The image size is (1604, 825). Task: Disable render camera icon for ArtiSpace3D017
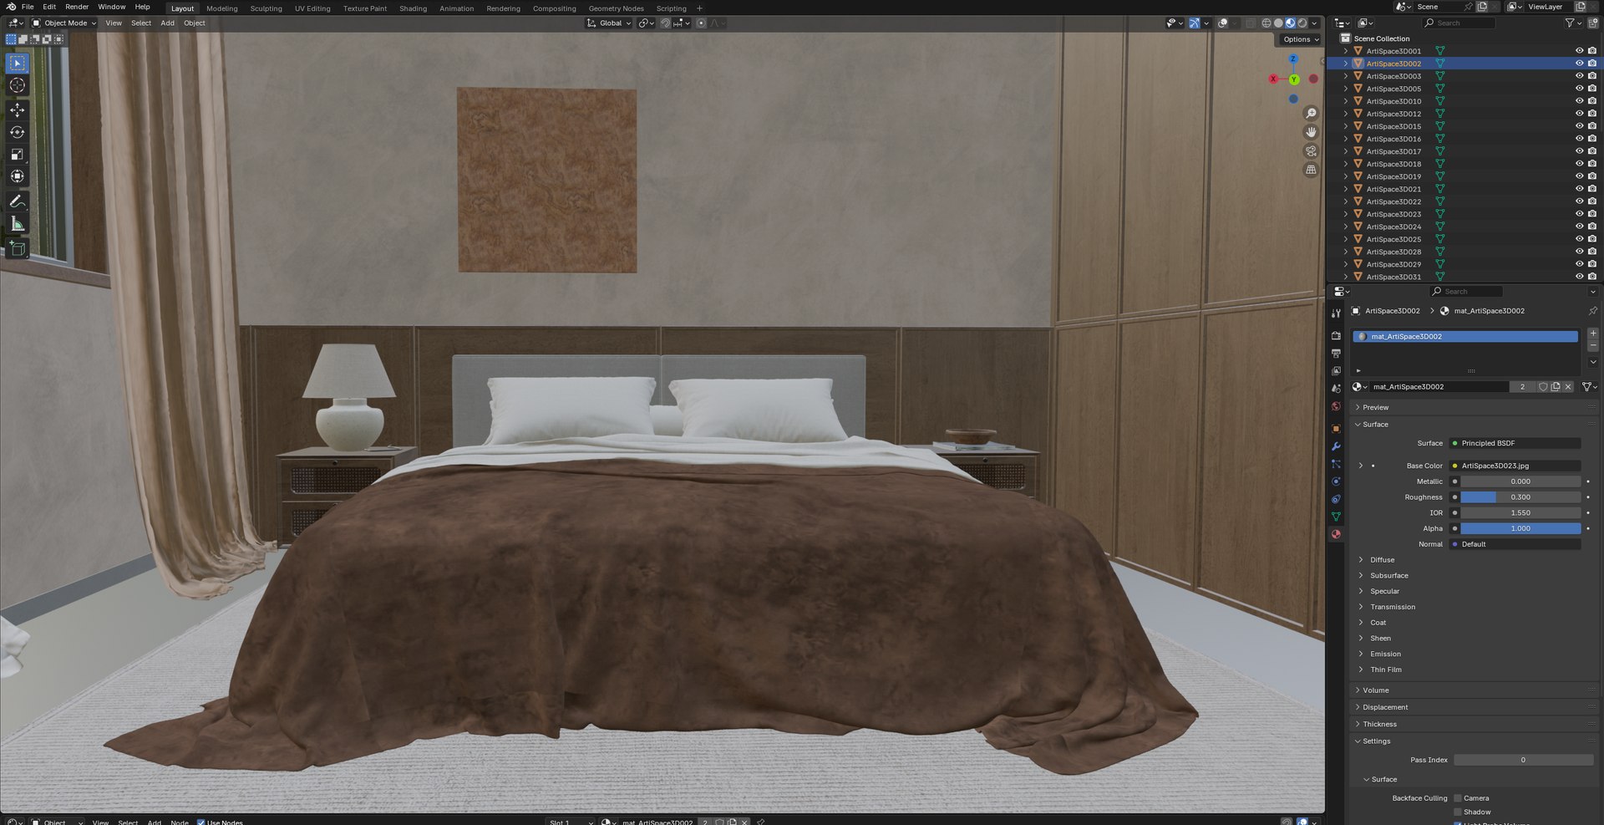(x=1592, y=151)
